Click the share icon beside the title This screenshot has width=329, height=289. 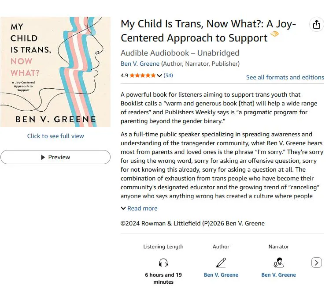click(316, 24)
